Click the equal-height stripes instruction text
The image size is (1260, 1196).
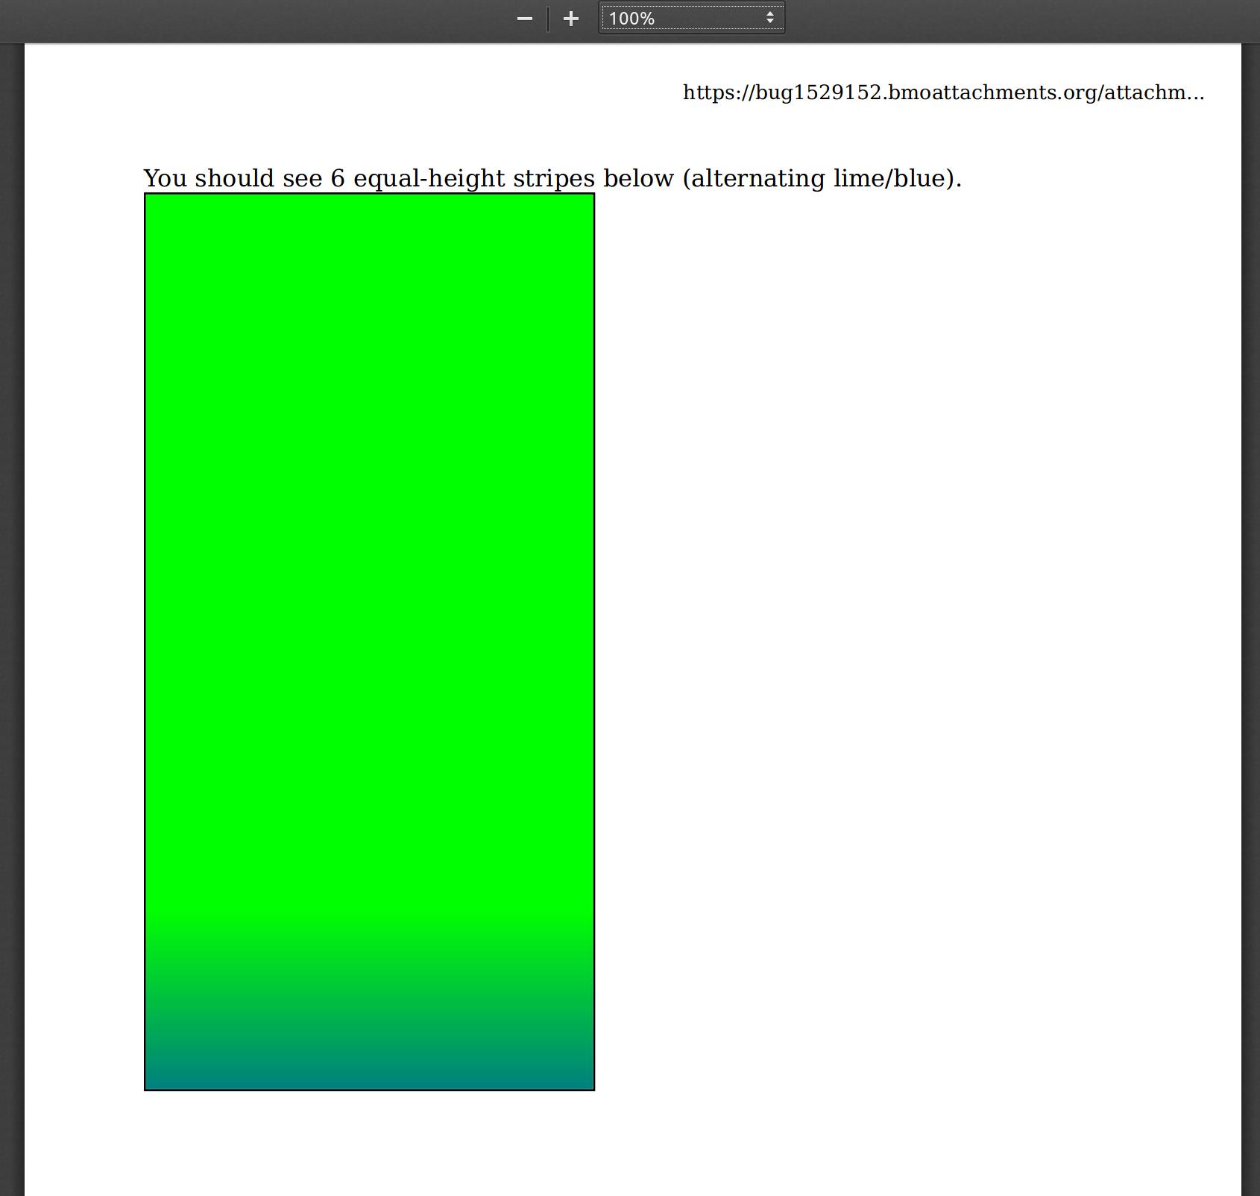tap(552, 178)
